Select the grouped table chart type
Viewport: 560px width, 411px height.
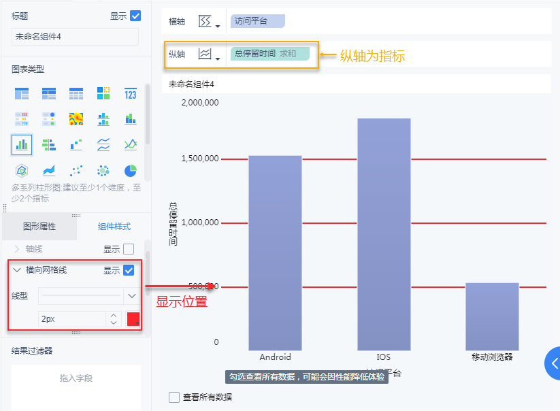click(22, 93)
